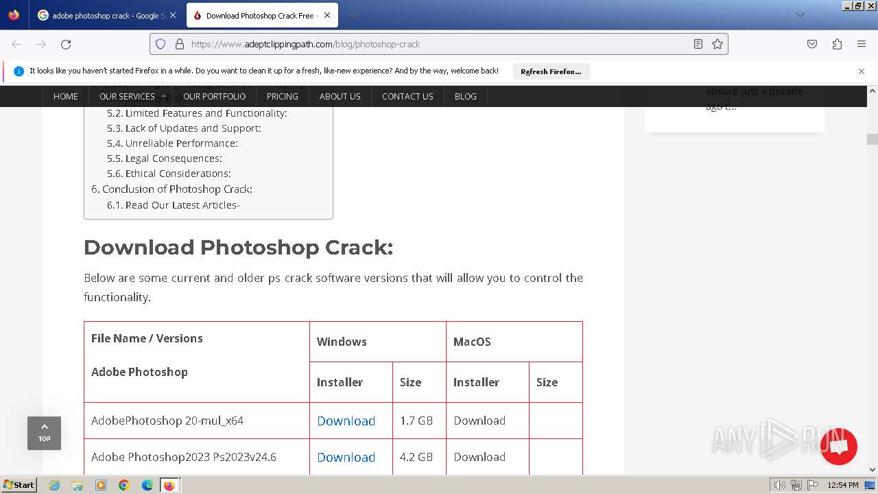
Task: Open the Save to Pocket icon
Action: 812,44
